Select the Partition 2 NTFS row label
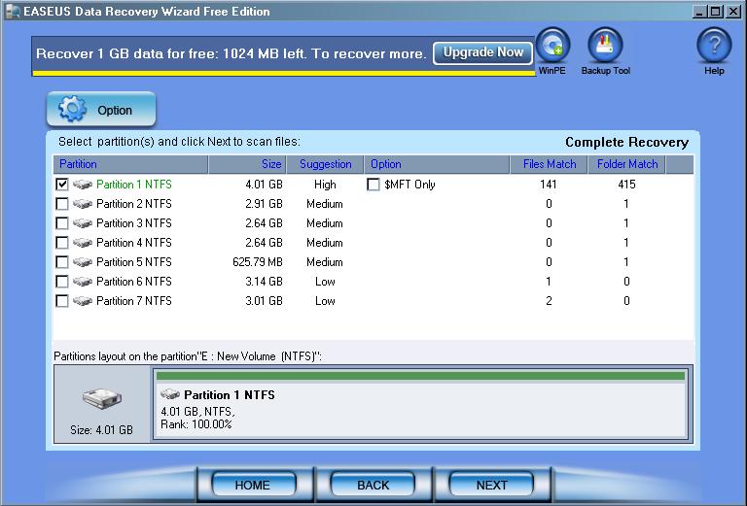 [x=134, y=204]
